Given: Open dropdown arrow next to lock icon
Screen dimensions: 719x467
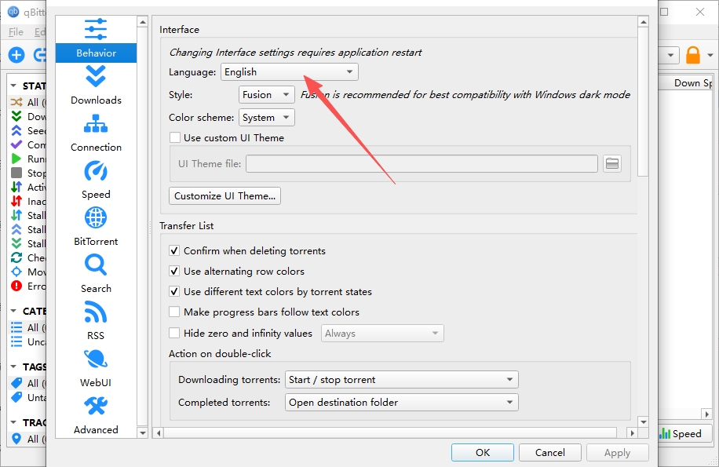Looking at the screenshot, I should [710, 56].
